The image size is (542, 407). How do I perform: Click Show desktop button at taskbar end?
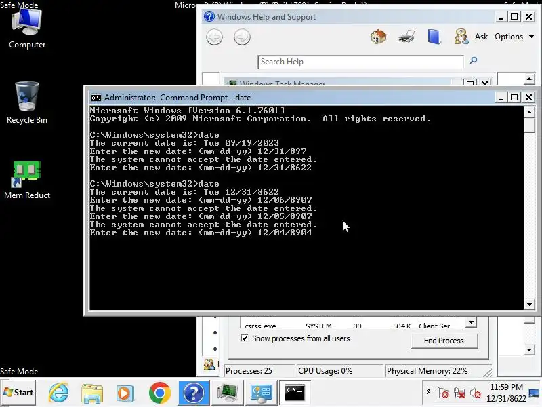[x=535, y=393]
